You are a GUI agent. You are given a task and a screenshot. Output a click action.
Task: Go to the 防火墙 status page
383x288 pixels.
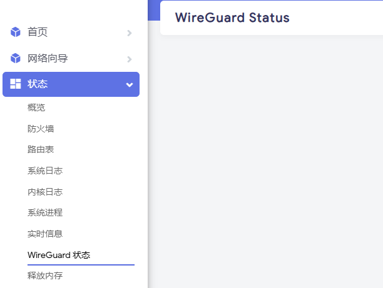[41, 129]
